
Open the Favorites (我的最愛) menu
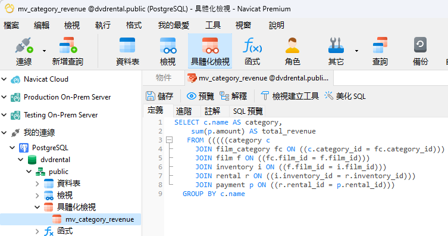click(174, 26)
